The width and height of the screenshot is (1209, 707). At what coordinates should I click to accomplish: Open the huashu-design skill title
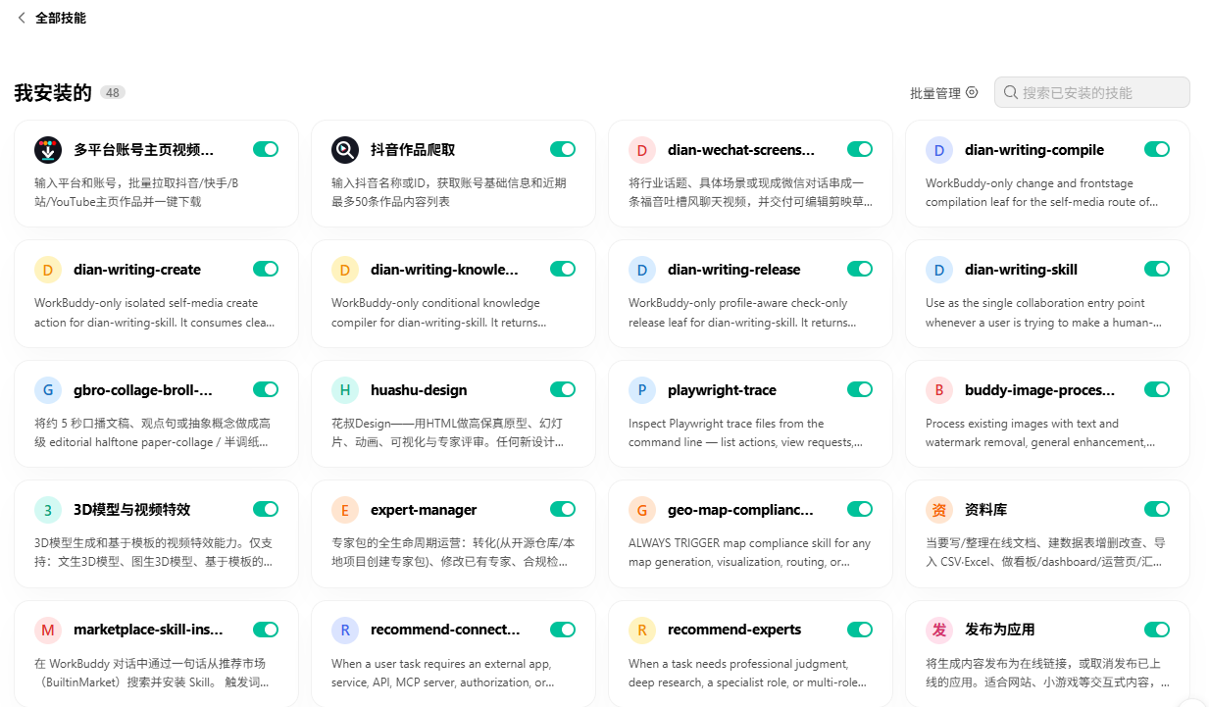point(419,390)
